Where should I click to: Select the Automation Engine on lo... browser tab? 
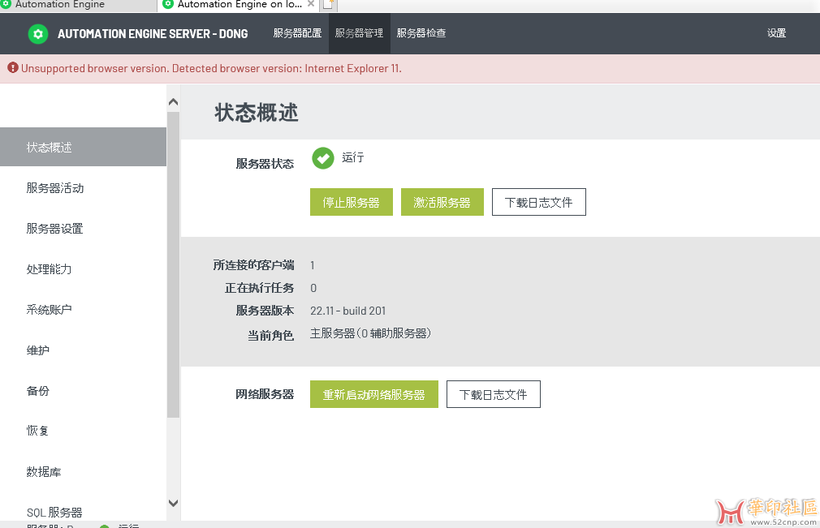coord(239,5)
